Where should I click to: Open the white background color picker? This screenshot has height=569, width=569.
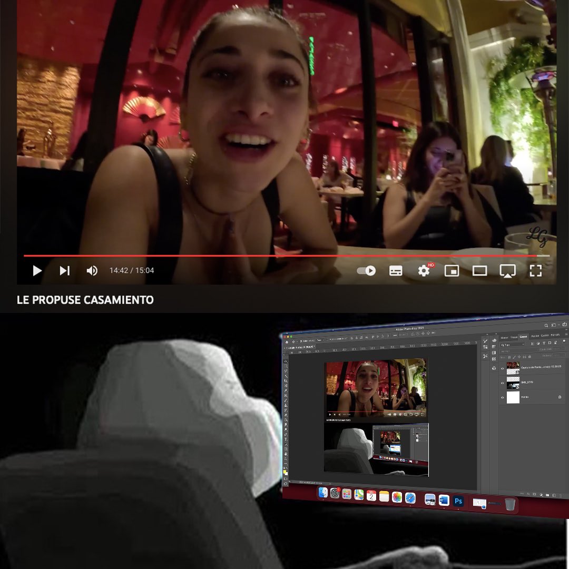point(287,474)
